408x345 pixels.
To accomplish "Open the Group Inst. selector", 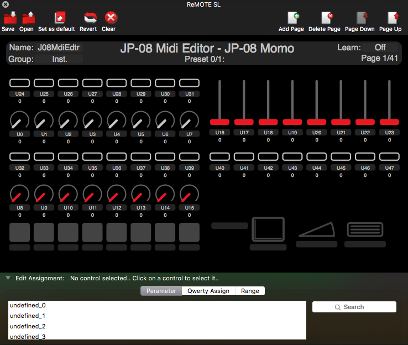I will pyautogui.click(x=60, y=59).
